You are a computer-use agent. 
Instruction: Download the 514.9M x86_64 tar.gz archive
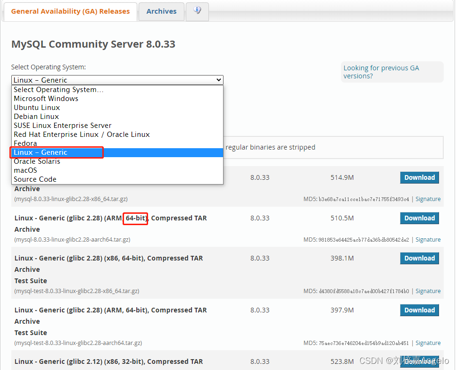tap(419, 177)
